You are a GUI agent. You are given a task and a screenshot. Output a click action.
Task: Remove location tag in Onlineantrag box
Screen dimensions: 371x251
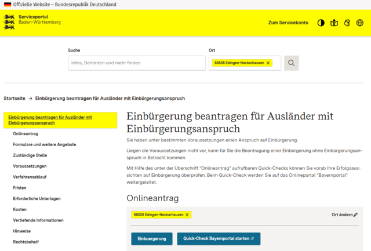click(187, 214)
